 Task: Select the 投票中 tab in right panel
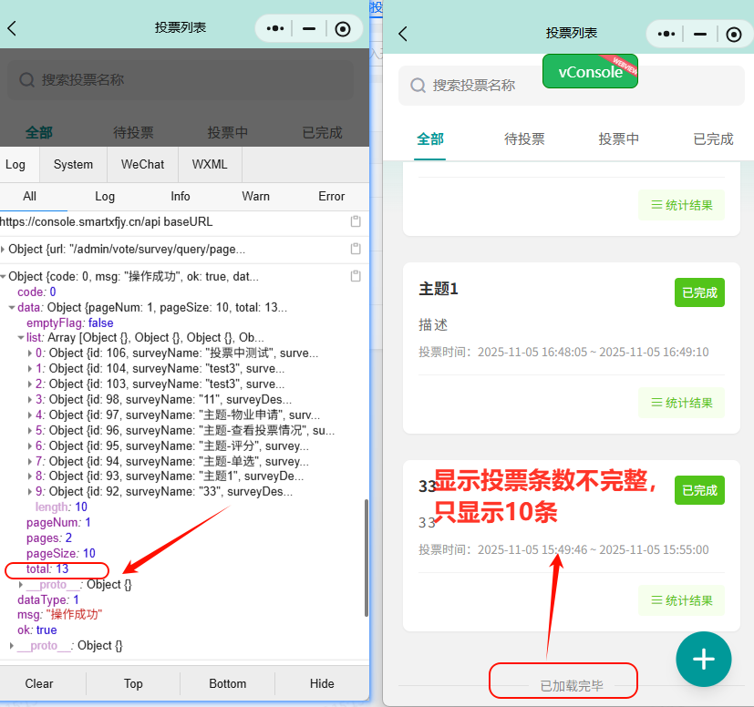[x=618, y=138]
